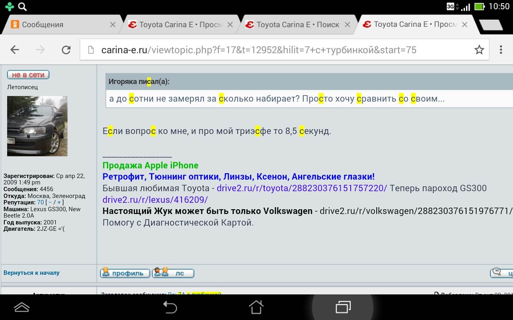Open the Chrome three-dot menu
The height and width of the screenshot is (320, 513).
coord(501,50)
